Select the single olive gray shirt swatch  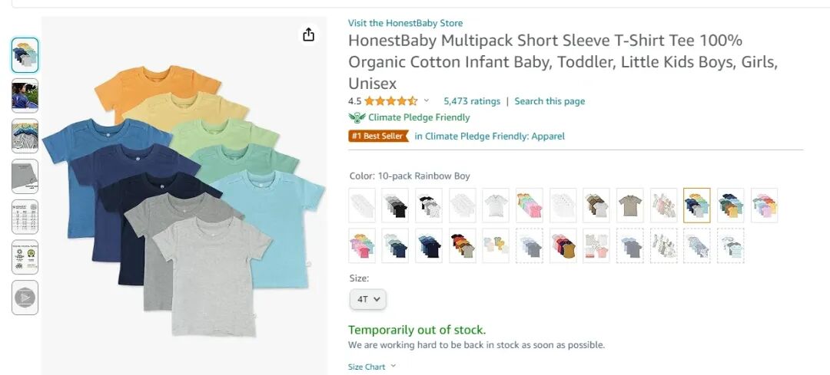(630, 206)
